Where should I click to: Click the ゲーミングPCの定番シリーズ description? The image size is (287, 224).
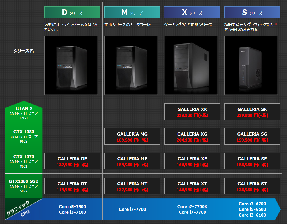coord(188,25)
